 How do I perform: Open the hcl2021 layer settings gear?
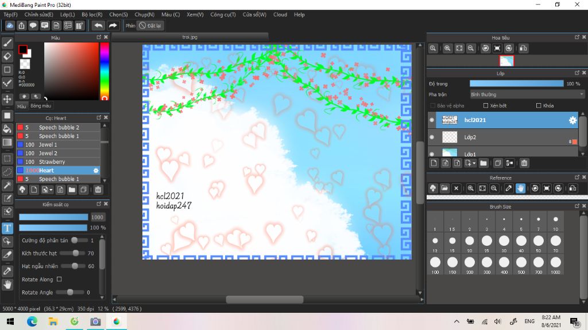pos(572,120)
